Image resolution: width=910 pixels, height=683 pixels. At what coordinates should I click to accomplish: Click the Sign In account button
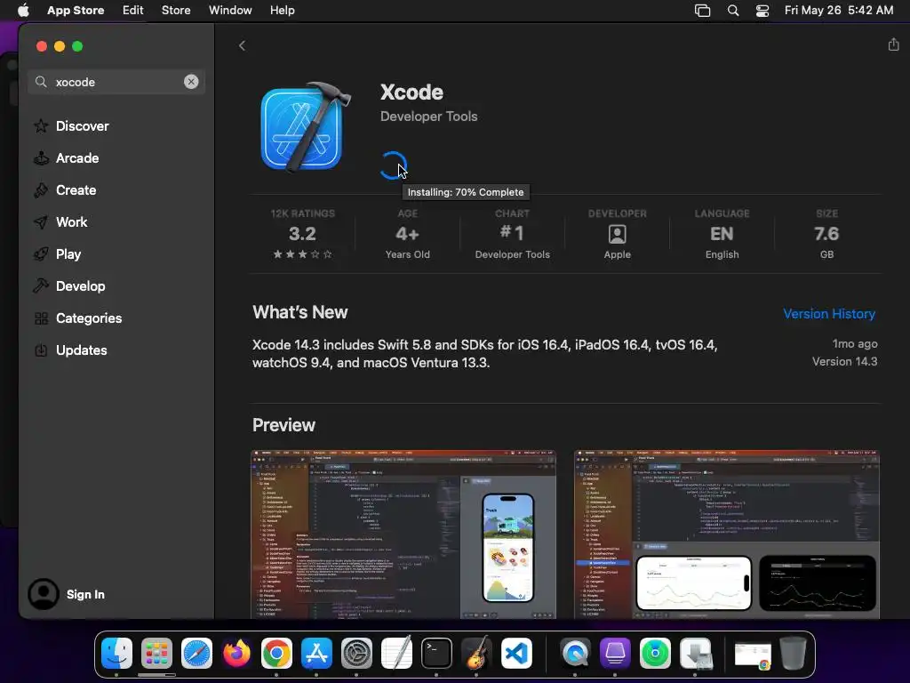pos(66,594)
